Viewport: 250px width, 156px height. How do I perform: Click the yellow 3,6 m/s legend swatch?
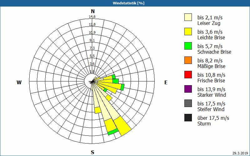tap(188, 32)
